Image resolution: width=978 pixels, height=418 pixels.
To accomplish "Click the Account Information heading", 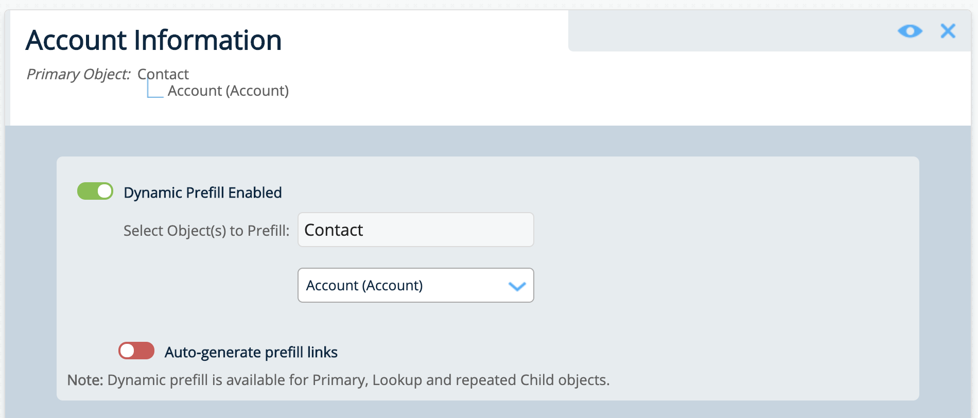I will point(154,40).
